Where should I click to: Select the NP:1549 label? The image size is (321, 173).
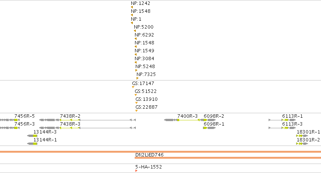click(144, 51)
